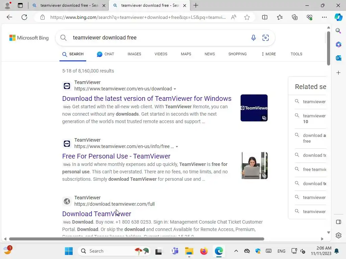This screenshot has width=346, height=259.
Task: Toggle sidebar visibility panel icon
Action: [x=338, y=222]
